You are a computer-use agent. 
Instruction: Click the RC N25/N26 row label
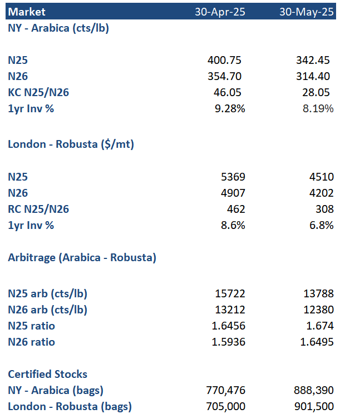38,209
